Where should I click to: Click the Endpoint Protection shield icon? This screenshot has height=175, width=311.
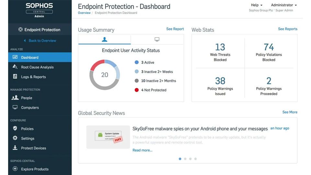point(20,29)
